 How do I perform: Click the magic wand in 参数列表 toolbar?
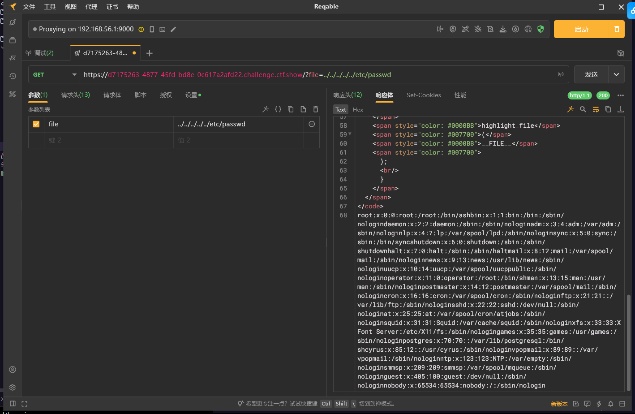pos(266,109)
